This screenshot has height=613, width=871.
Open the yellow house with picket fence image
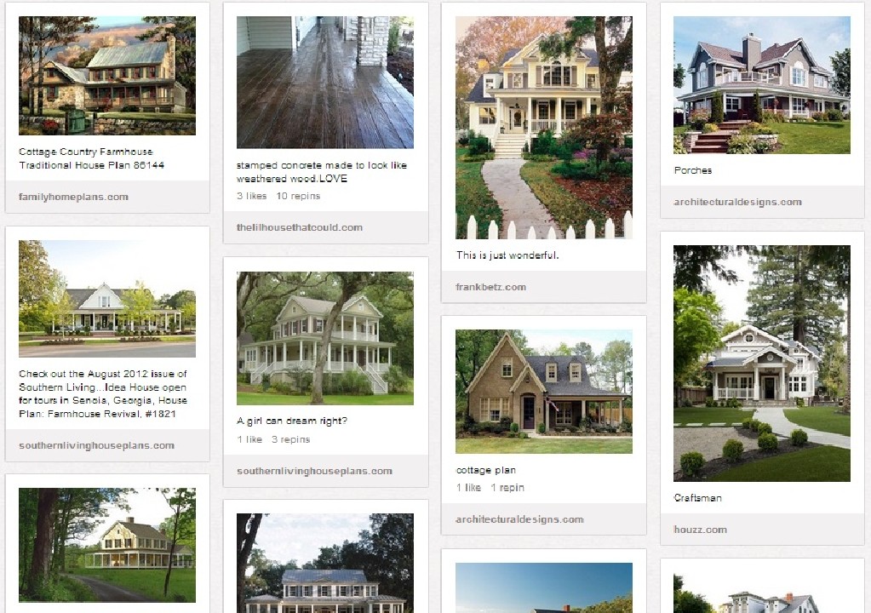pyautogui.click(x=544, y=128)
